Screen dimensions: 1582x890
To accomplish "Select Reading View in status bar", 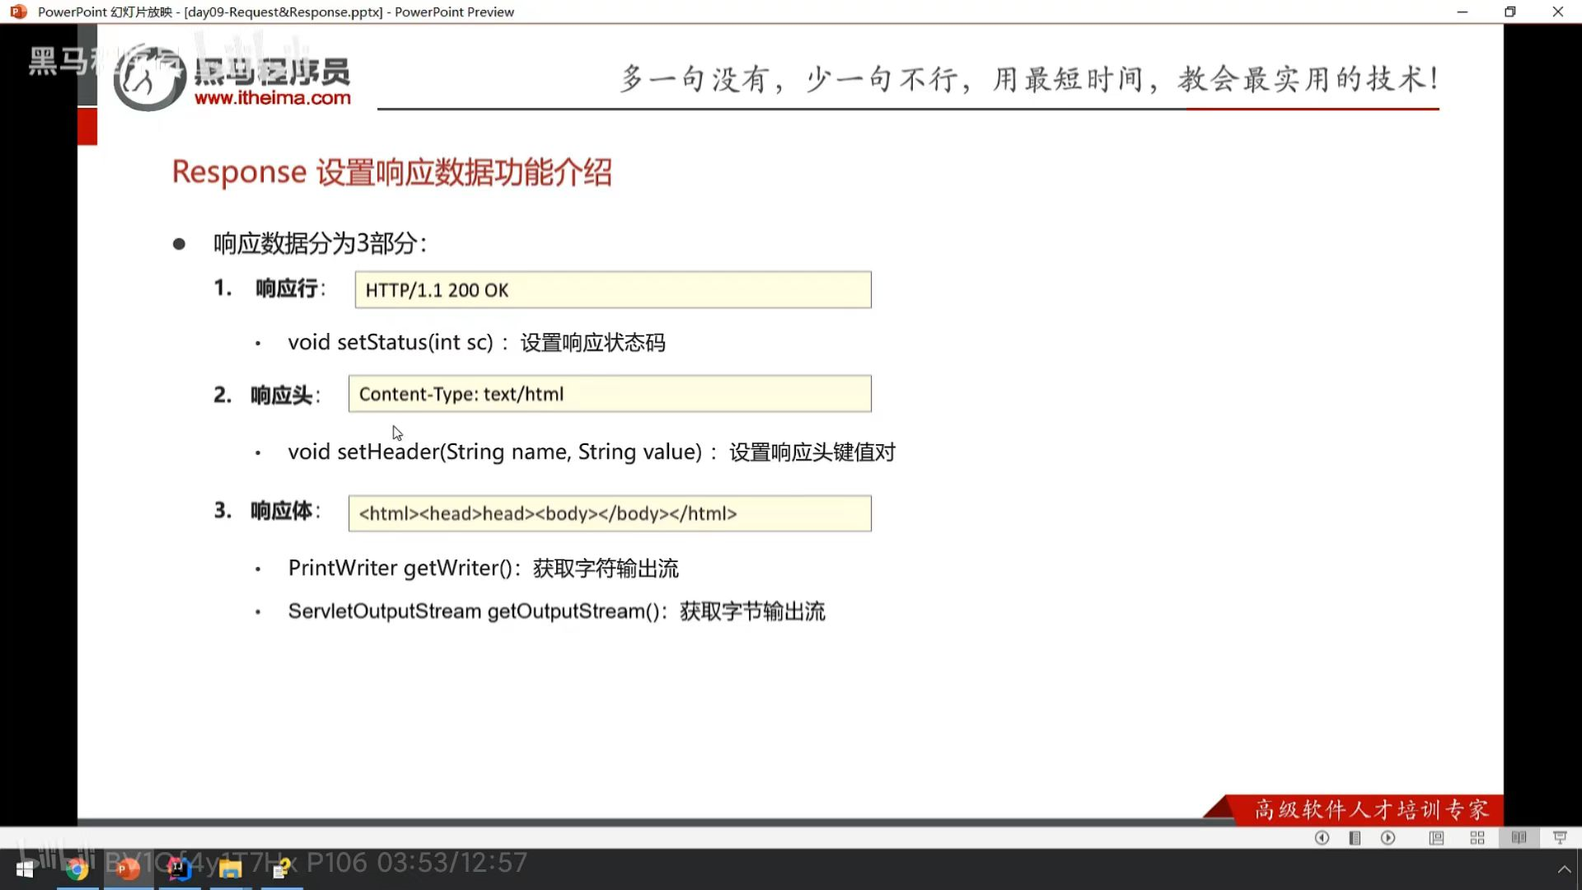I will coord(1519,838).
